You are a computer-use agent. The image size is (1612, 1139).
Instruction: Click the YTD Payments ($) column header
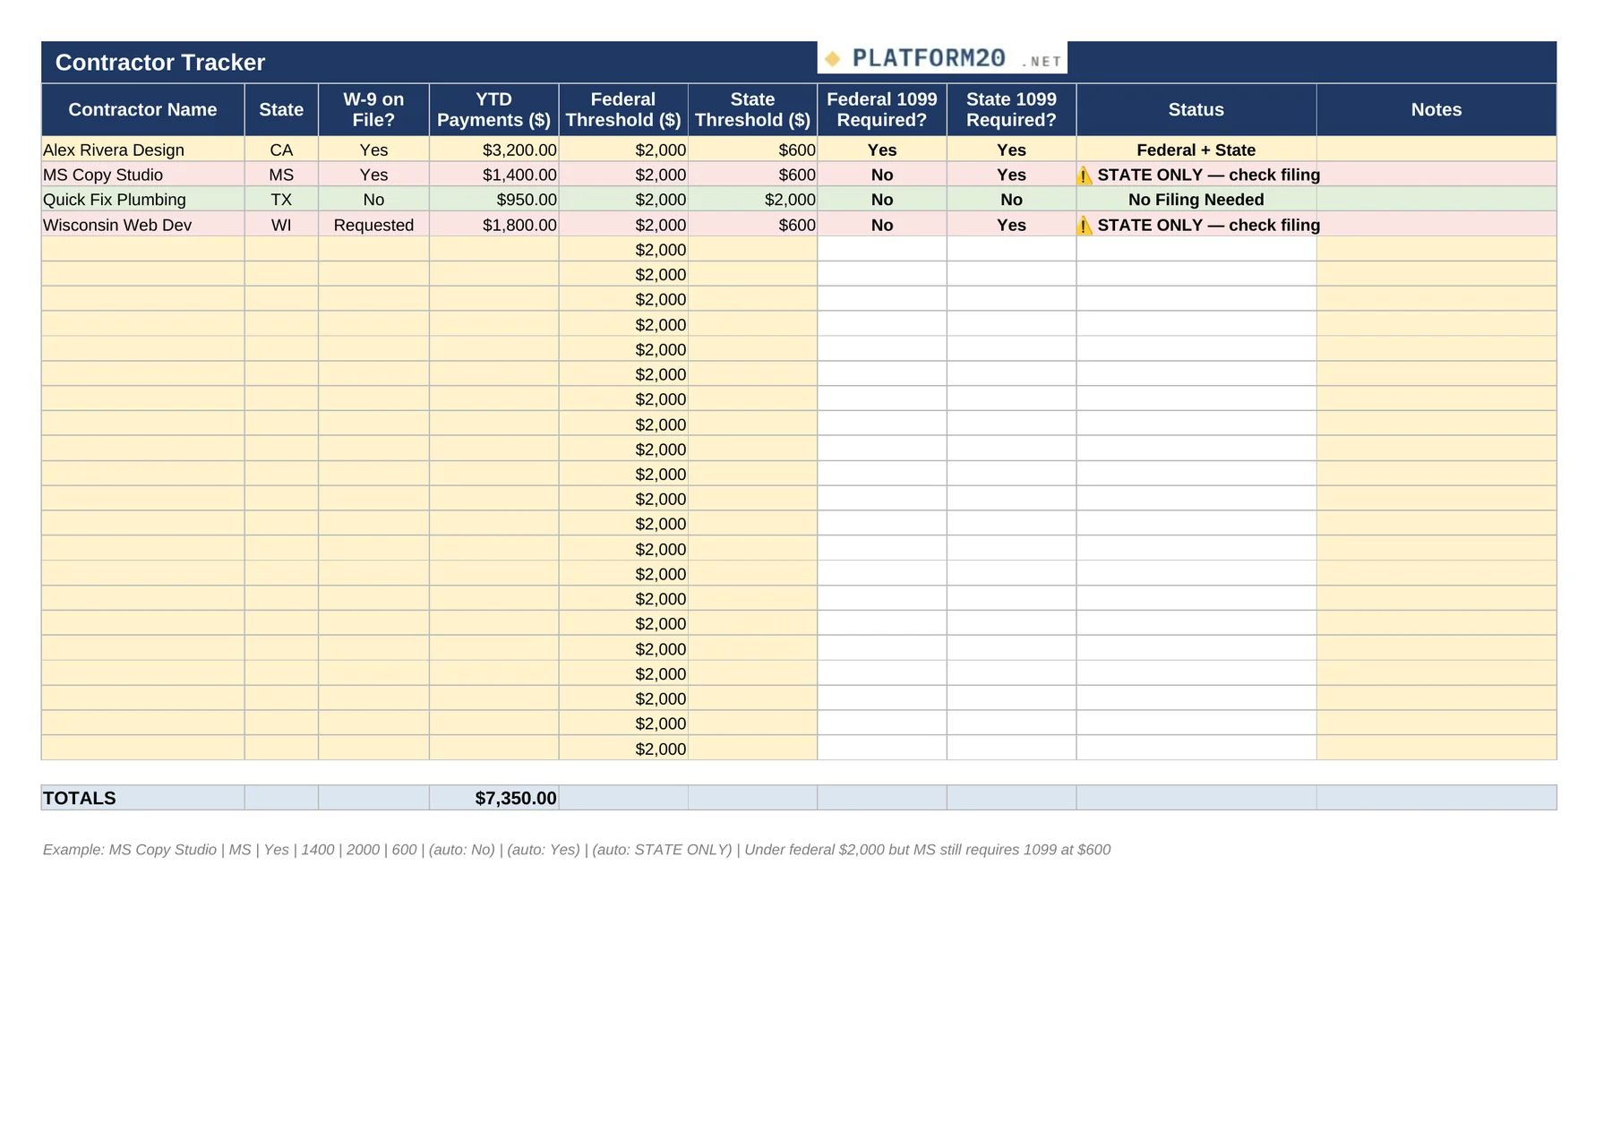click(494, 110)
